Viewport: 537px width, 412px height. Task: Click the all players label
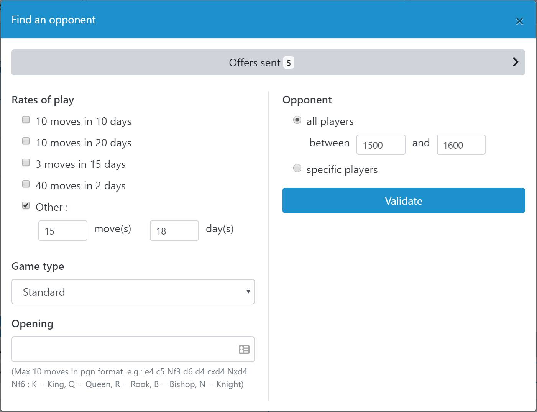pos(330,121)
